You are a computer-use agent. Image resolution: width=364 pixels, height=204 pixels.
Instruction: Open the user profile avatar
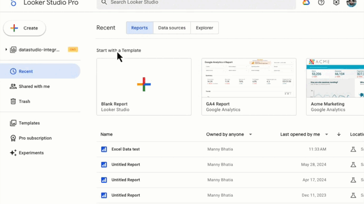pos(351,3)
